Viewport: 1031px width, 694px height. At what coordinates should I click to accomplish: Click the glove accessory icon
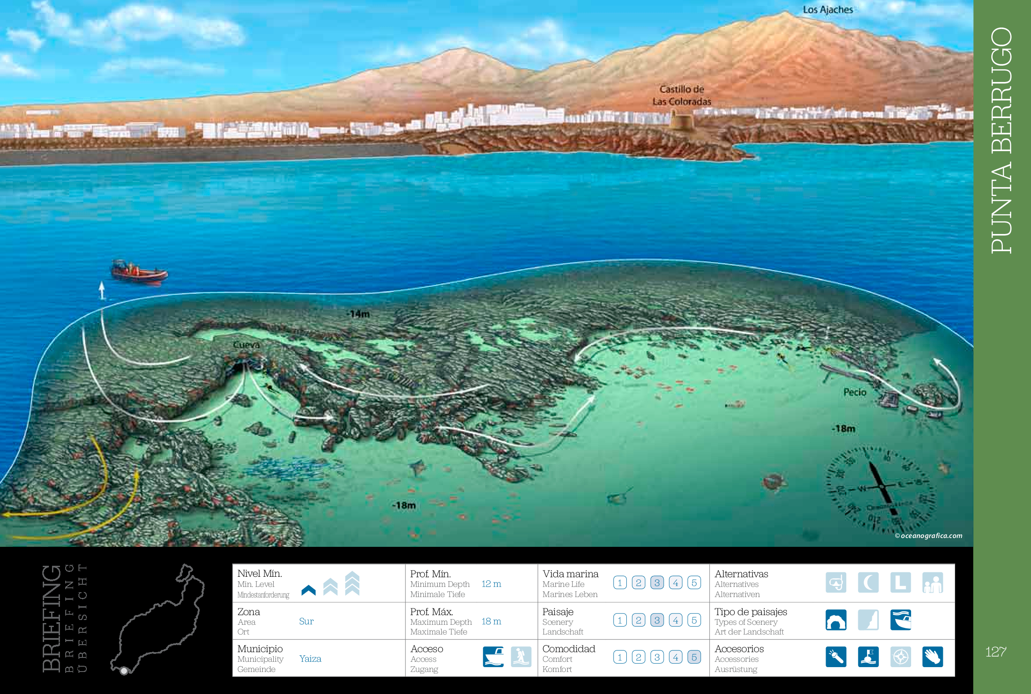click(x=932, y=657)
